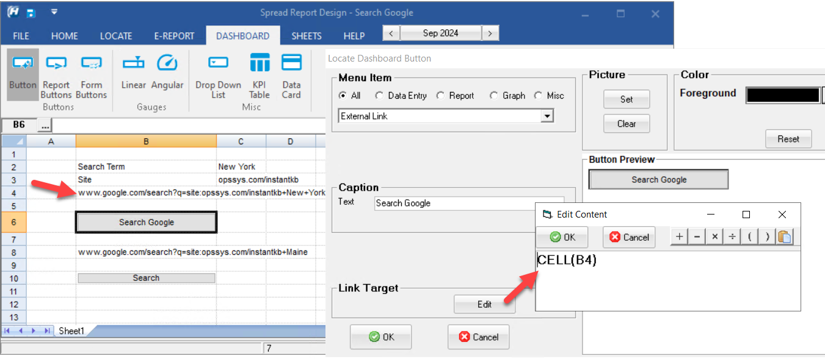Screen dimensions: 825x362
Task: Select the Button tool in ribbon
Action: 23,73
